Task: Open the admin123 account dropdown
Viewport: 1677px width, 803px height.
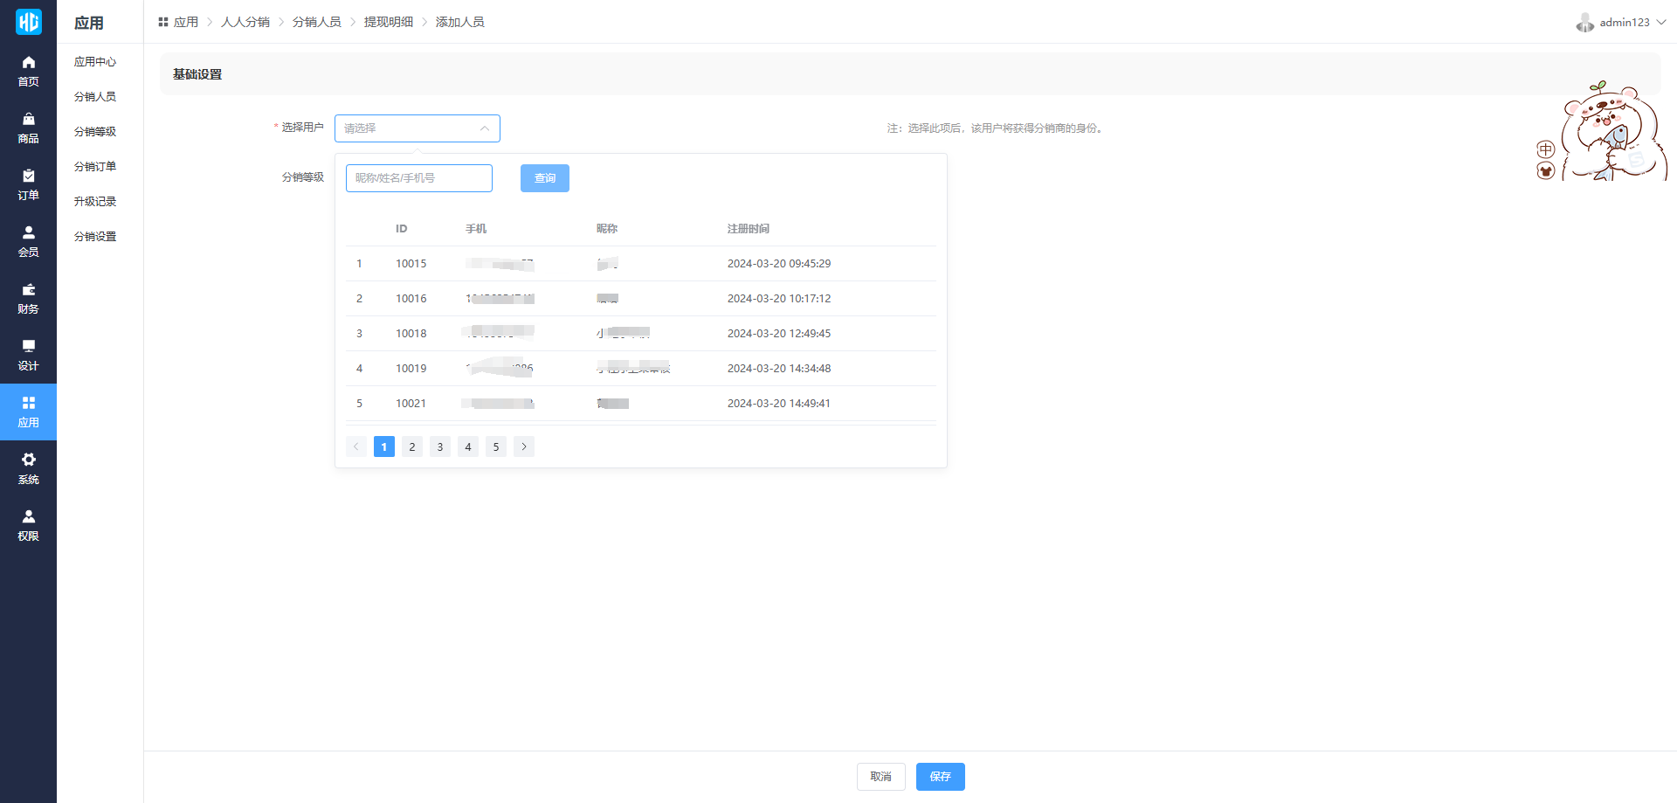Action: pyautogui.click(x=1622, y=23)
